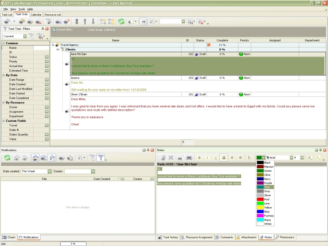The width and height of the screenshot is (328, 246).
Task: Open the Permissions tab
Action: pos(285,237)
